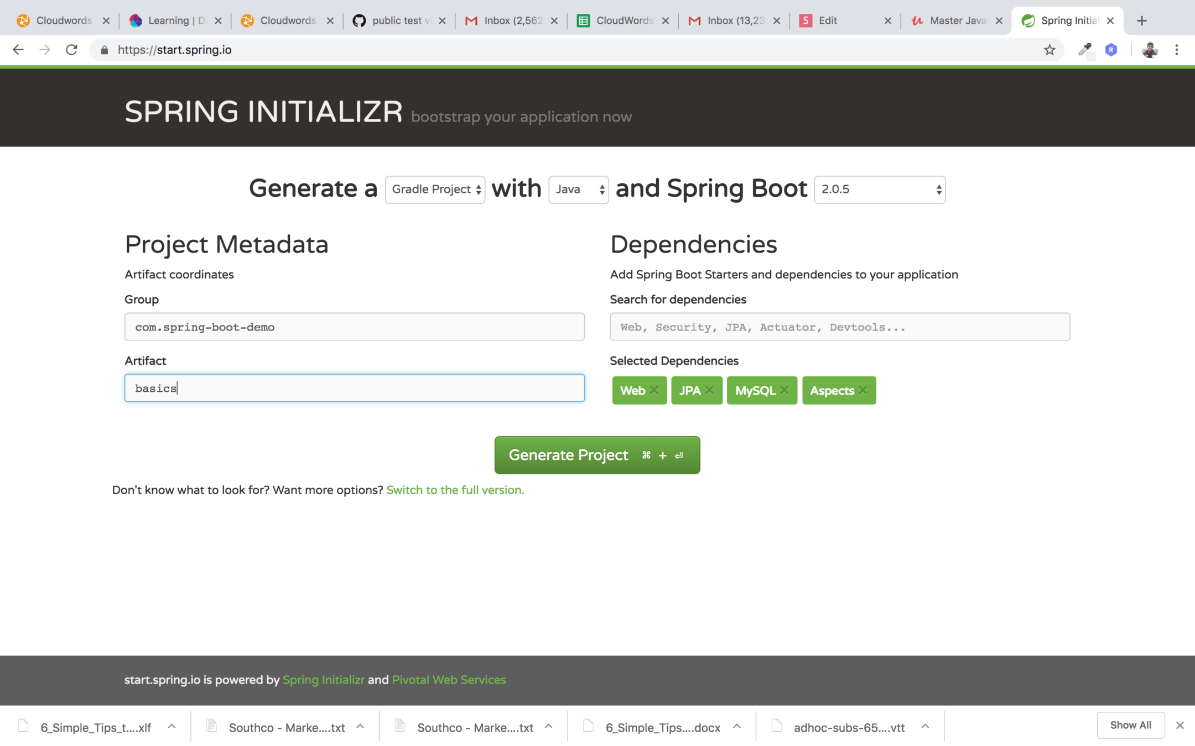Bookmark this page with star icon
Screen dimensions: 1195x746
point(1049,50)
